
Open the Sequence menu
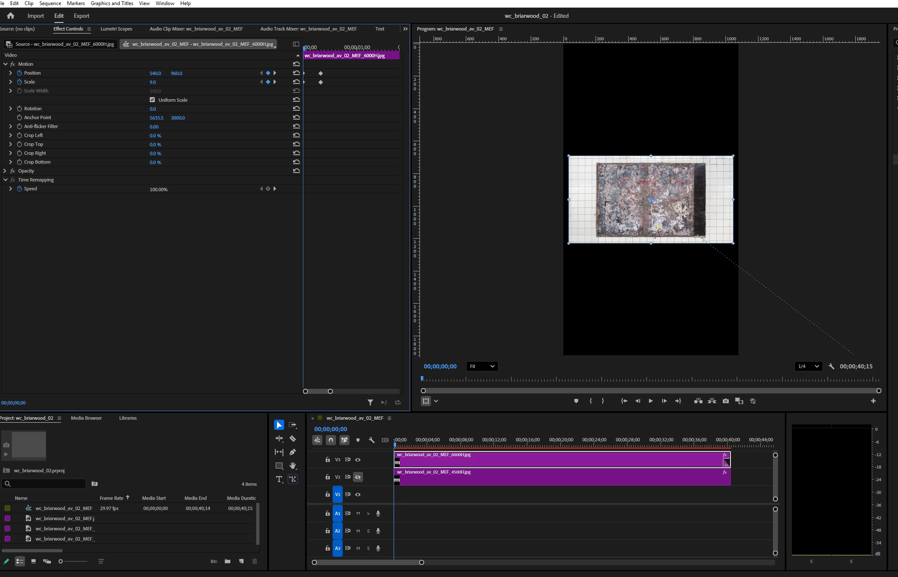click(50, 3)
